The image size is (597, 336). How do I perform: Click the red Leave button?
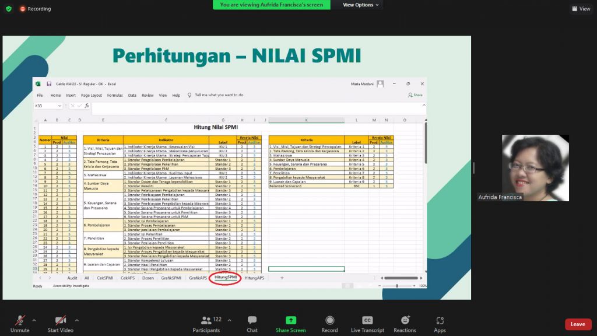coord(577,324)
